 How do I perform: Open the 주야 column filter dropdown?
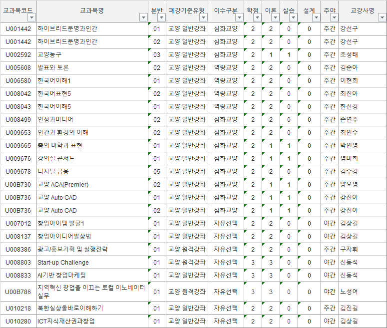click(334, 17)
